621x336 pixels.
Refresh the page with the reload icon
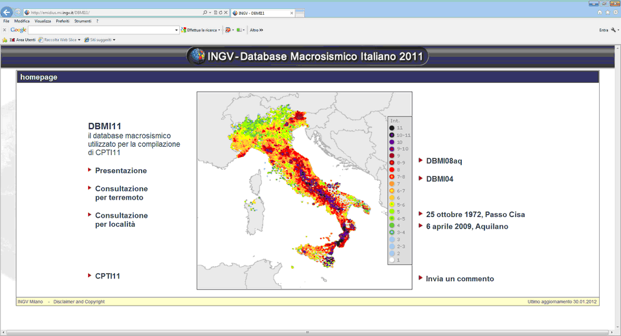(221, 13)
